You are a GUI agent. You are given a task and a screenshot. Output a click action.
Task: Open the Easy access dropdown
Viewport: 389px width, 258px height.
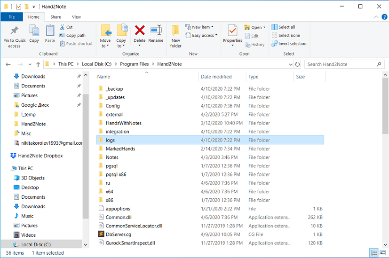click(201, 35)
